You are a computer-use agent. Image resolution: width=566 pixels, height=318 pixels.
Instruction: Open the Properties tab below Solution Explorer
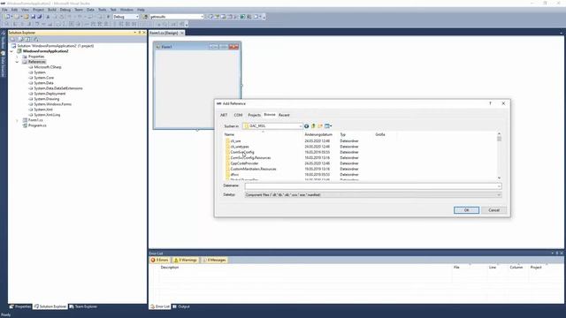pyautogui.click(x=20, y=307)
